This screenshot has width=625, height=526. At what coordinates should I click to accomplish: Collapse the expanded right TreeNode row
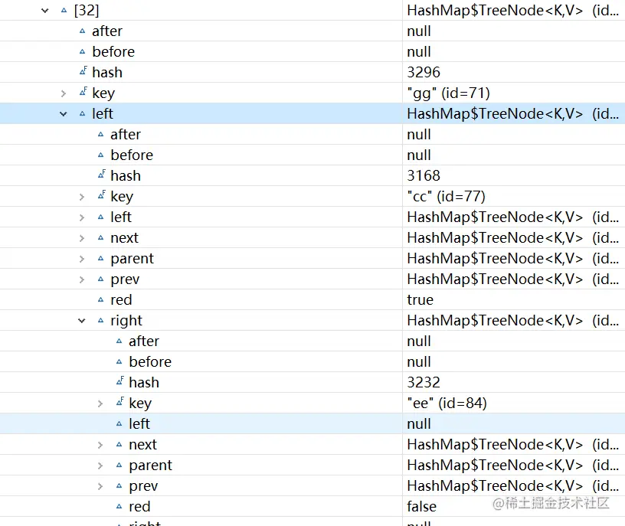point(82,321)
